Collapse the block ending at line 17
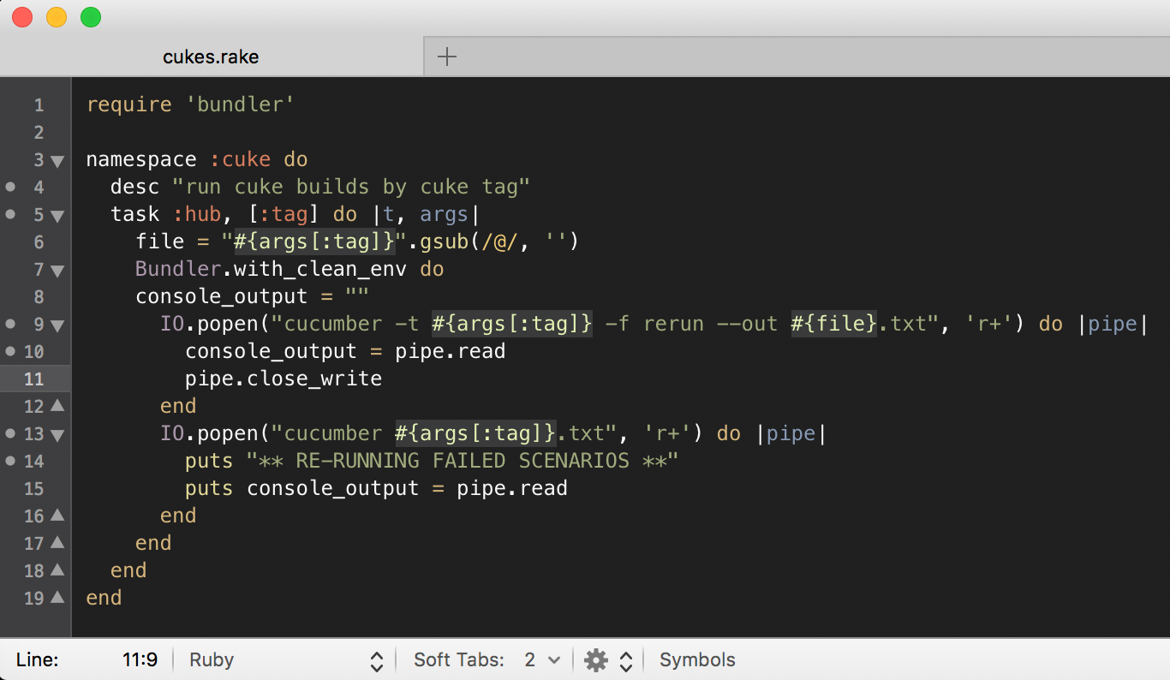 tap(57, 542)
